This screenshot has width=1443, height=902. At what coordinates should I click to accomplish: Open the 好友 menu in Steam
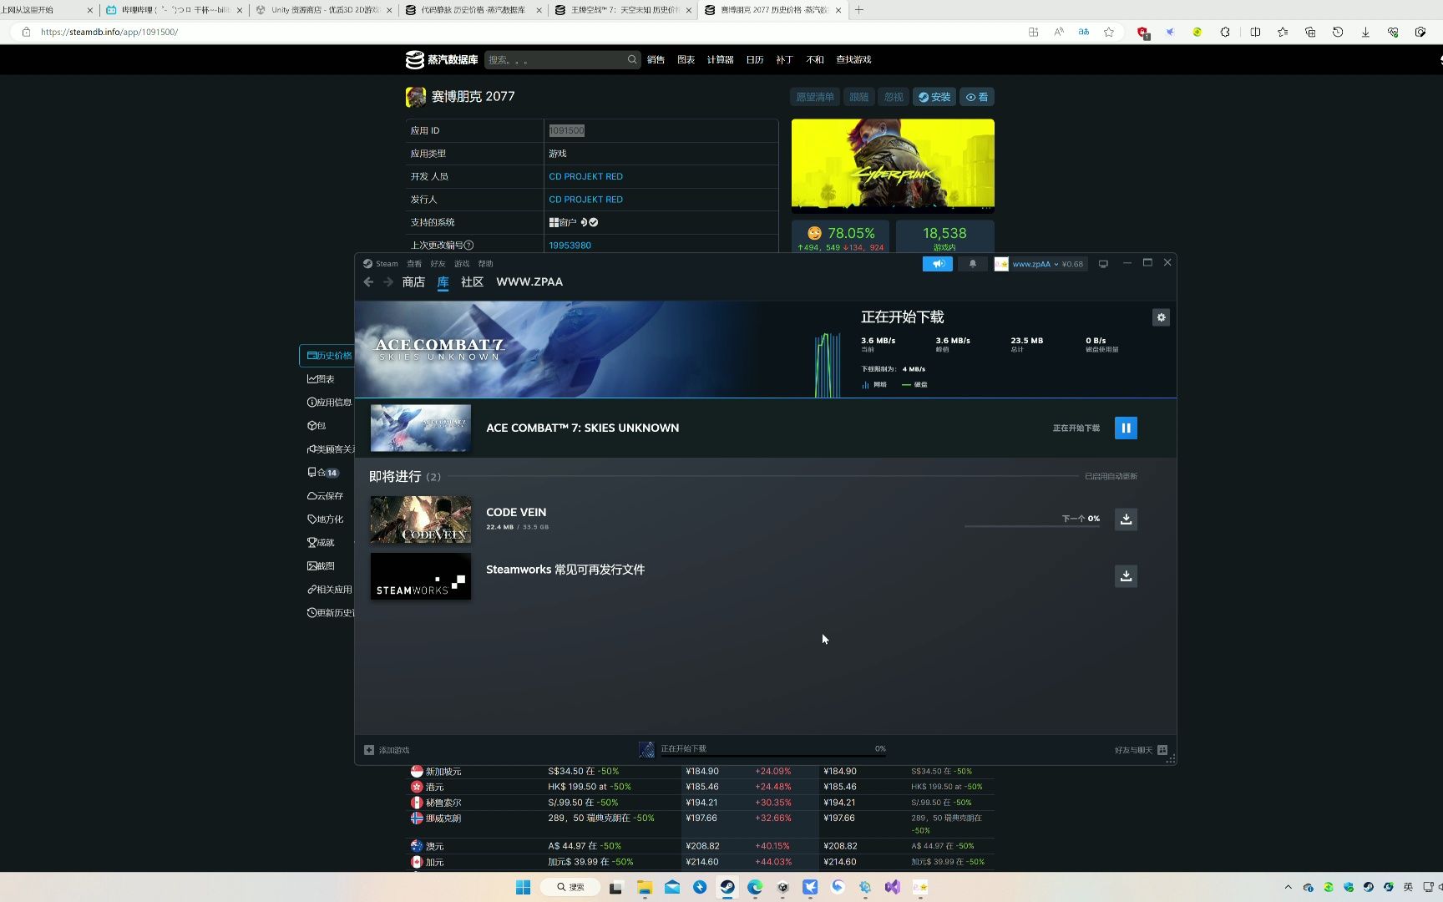pos(438,264)
